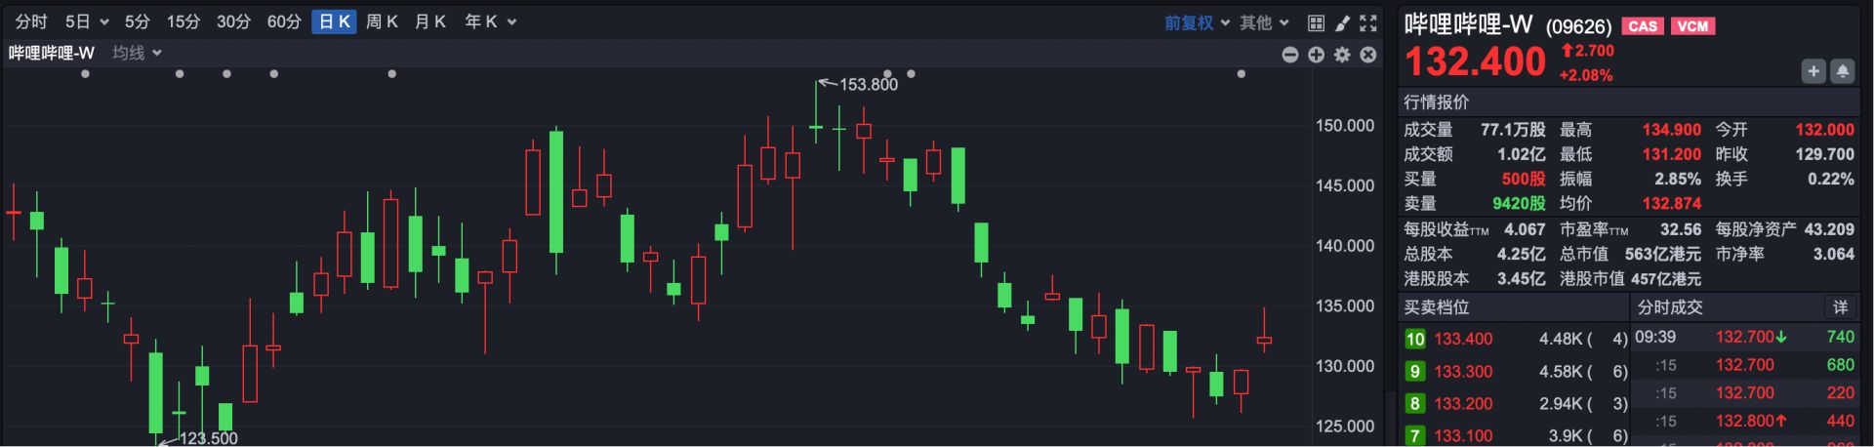Click the 153.800 high price marker

coord(868,85)
